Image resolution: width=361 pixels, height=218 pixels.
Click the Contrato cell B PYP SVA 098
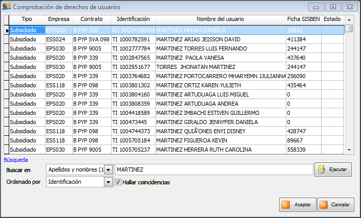pos(92,39)
